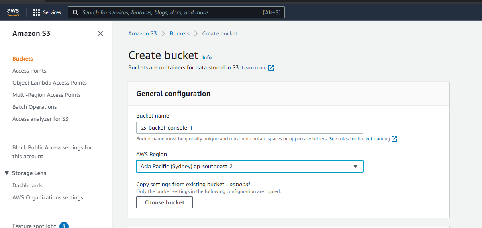Click the external link icon after bucket naming rules

coord(394,139)
